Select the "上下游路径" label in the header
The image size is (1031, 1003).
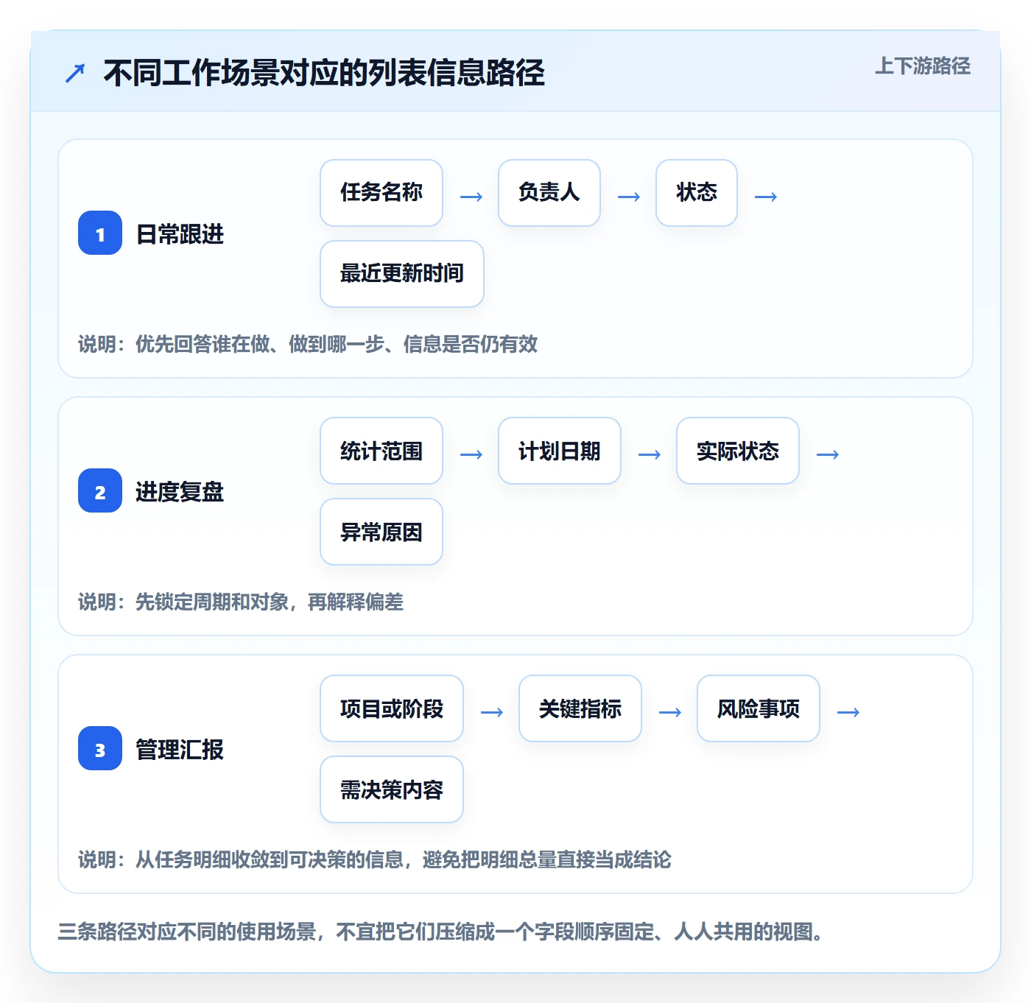click(x=922, y=66)
